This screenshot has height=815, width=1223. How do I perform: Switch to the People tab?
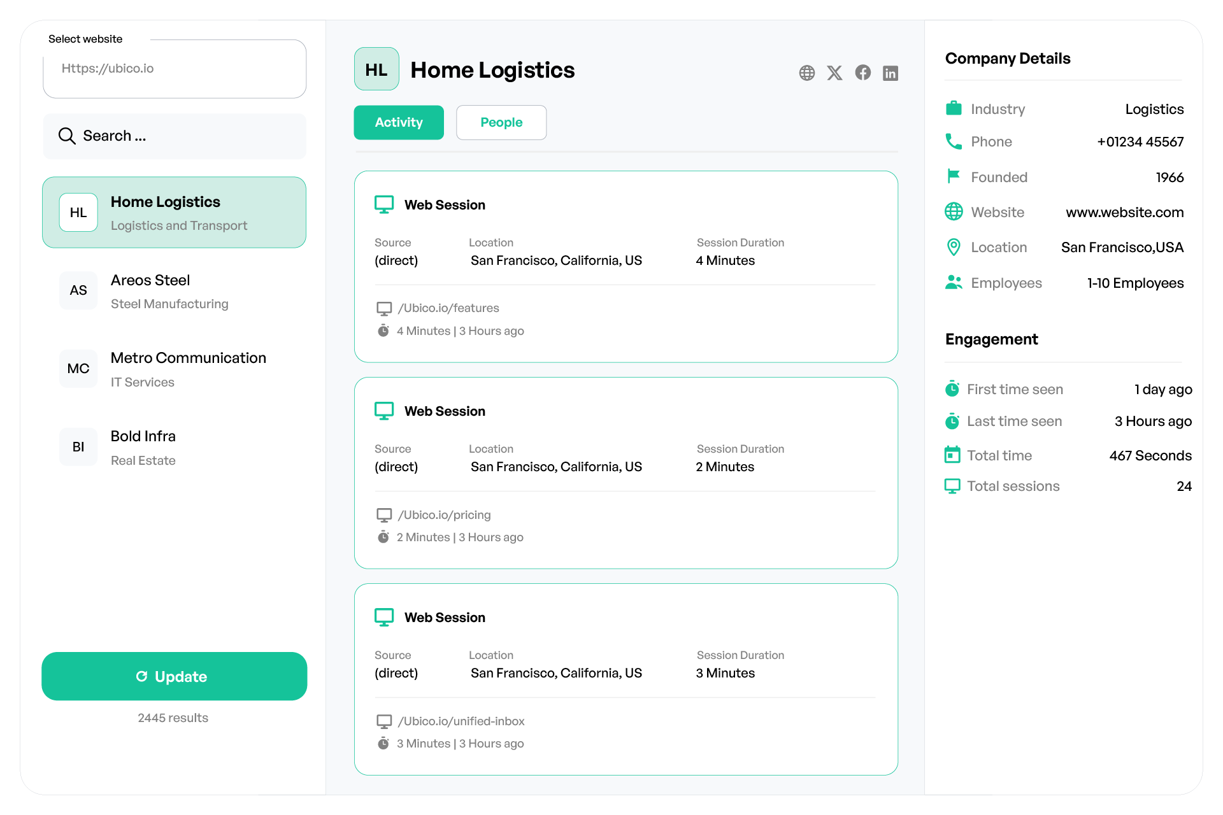tap(501, 122)
